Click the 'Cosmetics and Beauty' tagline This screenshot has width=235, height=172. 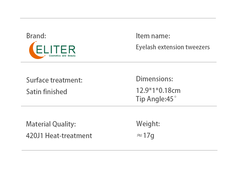pyautogui.click(x=62, y=56)
